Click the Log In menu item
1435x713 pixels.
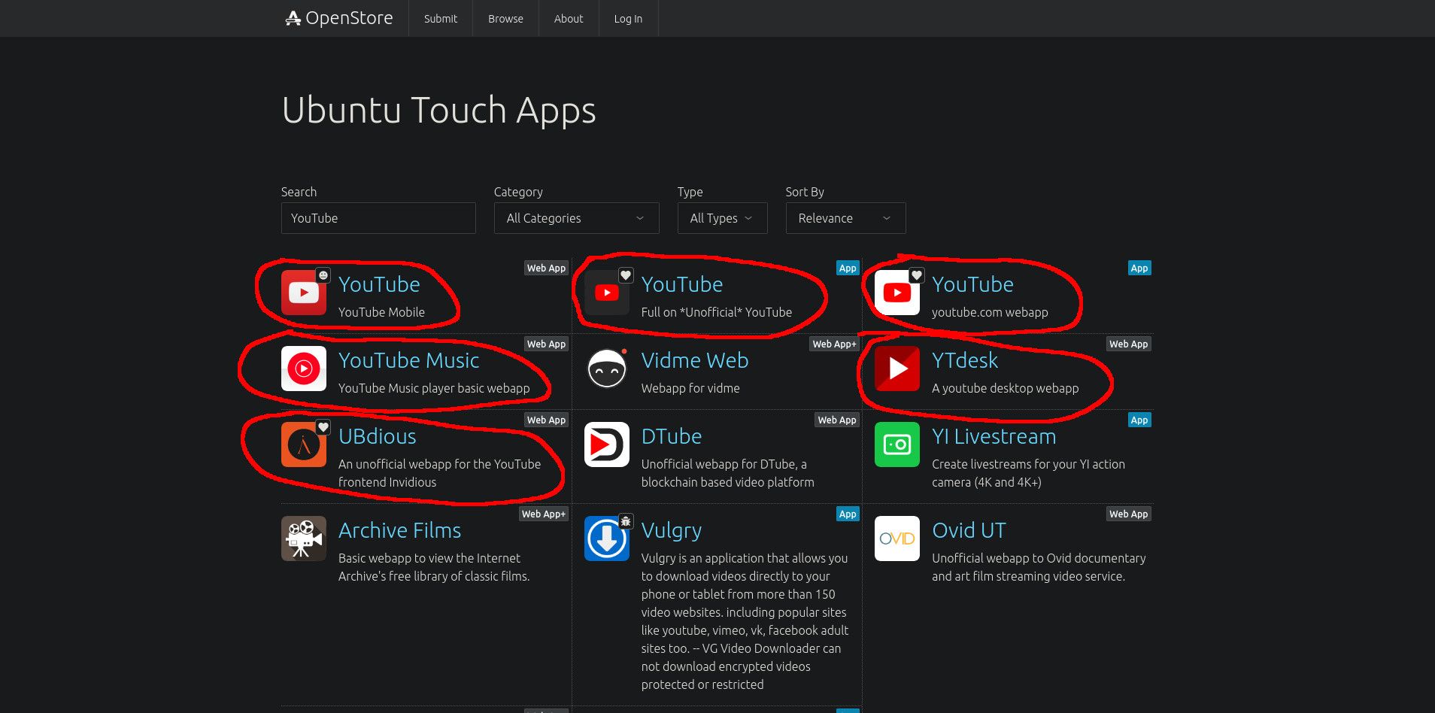click(628, 19)
